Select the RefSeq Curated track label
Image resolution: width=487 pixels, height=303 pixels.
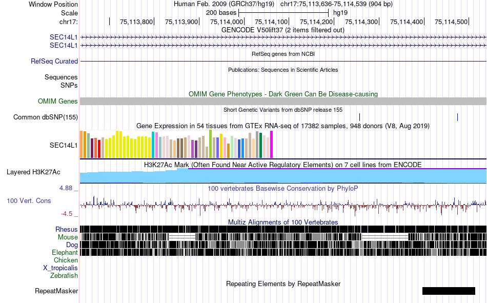tap(54, 61)
